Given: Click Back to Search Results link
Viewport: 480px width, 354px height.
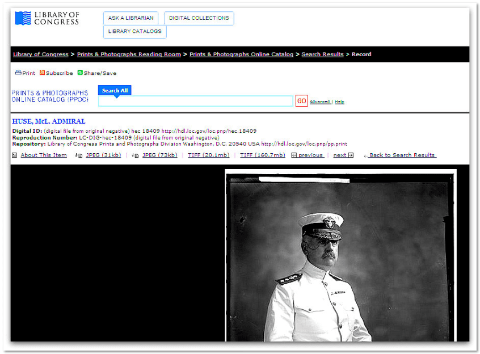Looking at the screenshot, I should pos(402,155).
